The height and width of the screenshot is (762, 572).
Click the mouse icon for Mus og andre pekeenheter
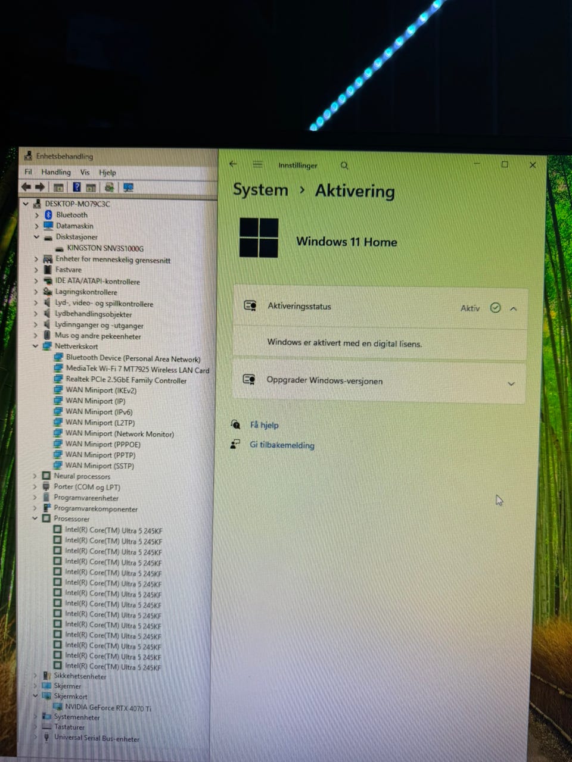tap(47, 336)
